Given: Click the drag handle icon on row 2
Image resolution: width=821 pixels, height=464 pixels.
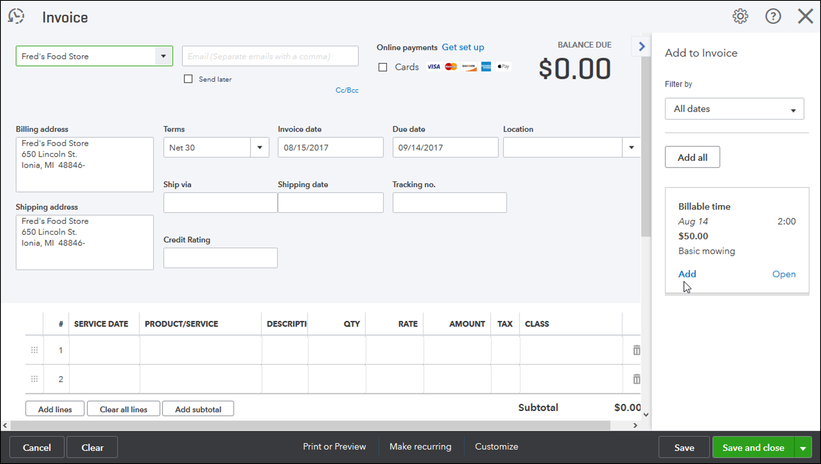Looking at the screenshot, I should pos(35,379).
